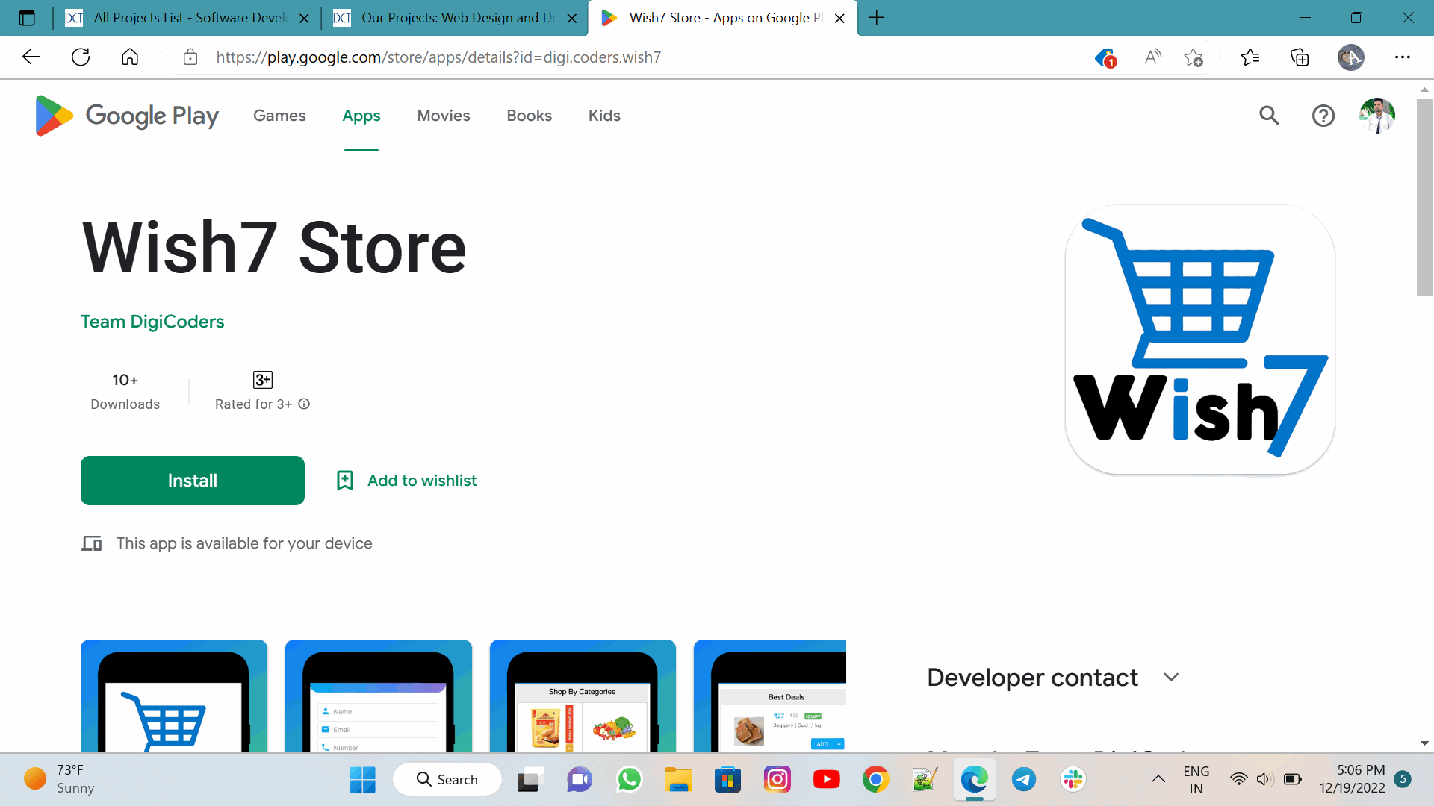Open the Games section
Viewport: 1434px width, 806px height.
[x=279, y=116]
